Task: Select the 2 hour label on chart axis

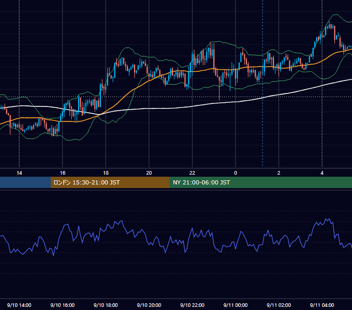Action: [x=278, y=173]
